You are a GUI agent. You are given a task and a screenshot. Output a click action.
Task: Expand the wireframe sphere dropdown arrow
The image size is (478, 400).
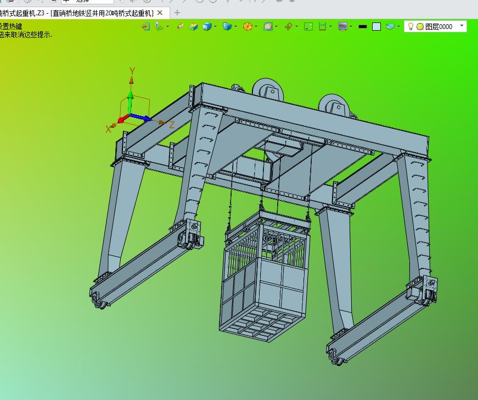click(256, 26)
